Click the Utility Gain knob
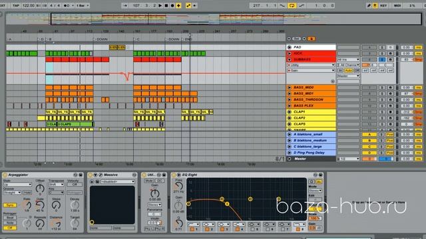The height and width of the screenshot is (239, 426). point(154,193)
